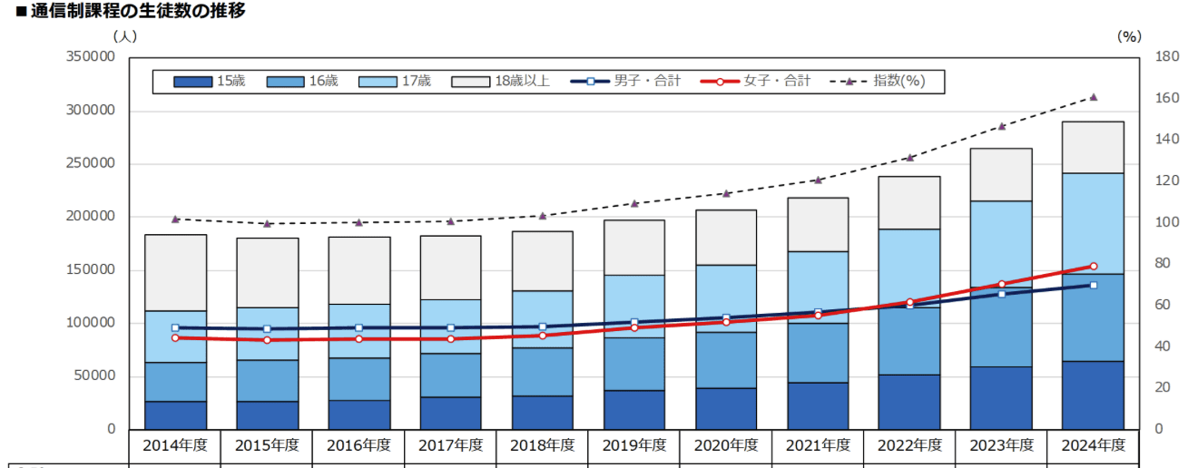The image size is (1198, 468).
Task: Click the 女子 circle marker for 2016年度
Action: coord(358,338)
